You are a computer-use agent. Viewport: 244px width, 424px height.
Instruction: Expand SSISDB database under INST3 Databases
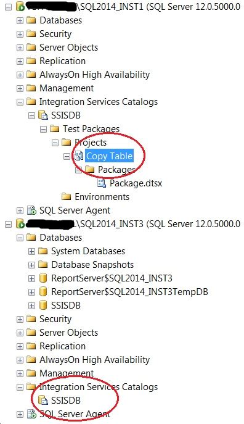pos(31,306)
